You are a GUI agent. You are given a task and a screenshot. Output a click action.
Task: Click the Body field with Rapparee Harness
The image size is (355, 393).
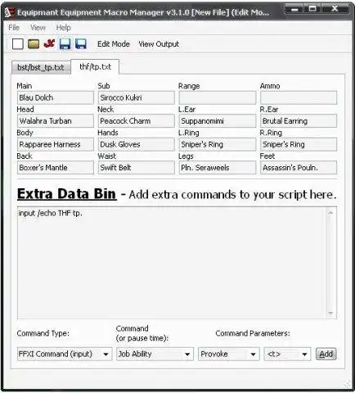pyautogui.click(x=56, y=144)
